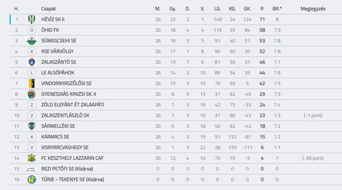This screenshot has height=190, width=342.
Task: Open the ZALASZENTLÁSZLÓ SK team link
Action: click(x=65, y=115)
